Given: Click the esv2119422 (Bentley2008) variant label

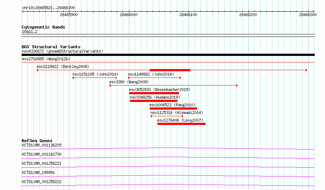Looking at the screenshot, I should click(x=63, y=66).
